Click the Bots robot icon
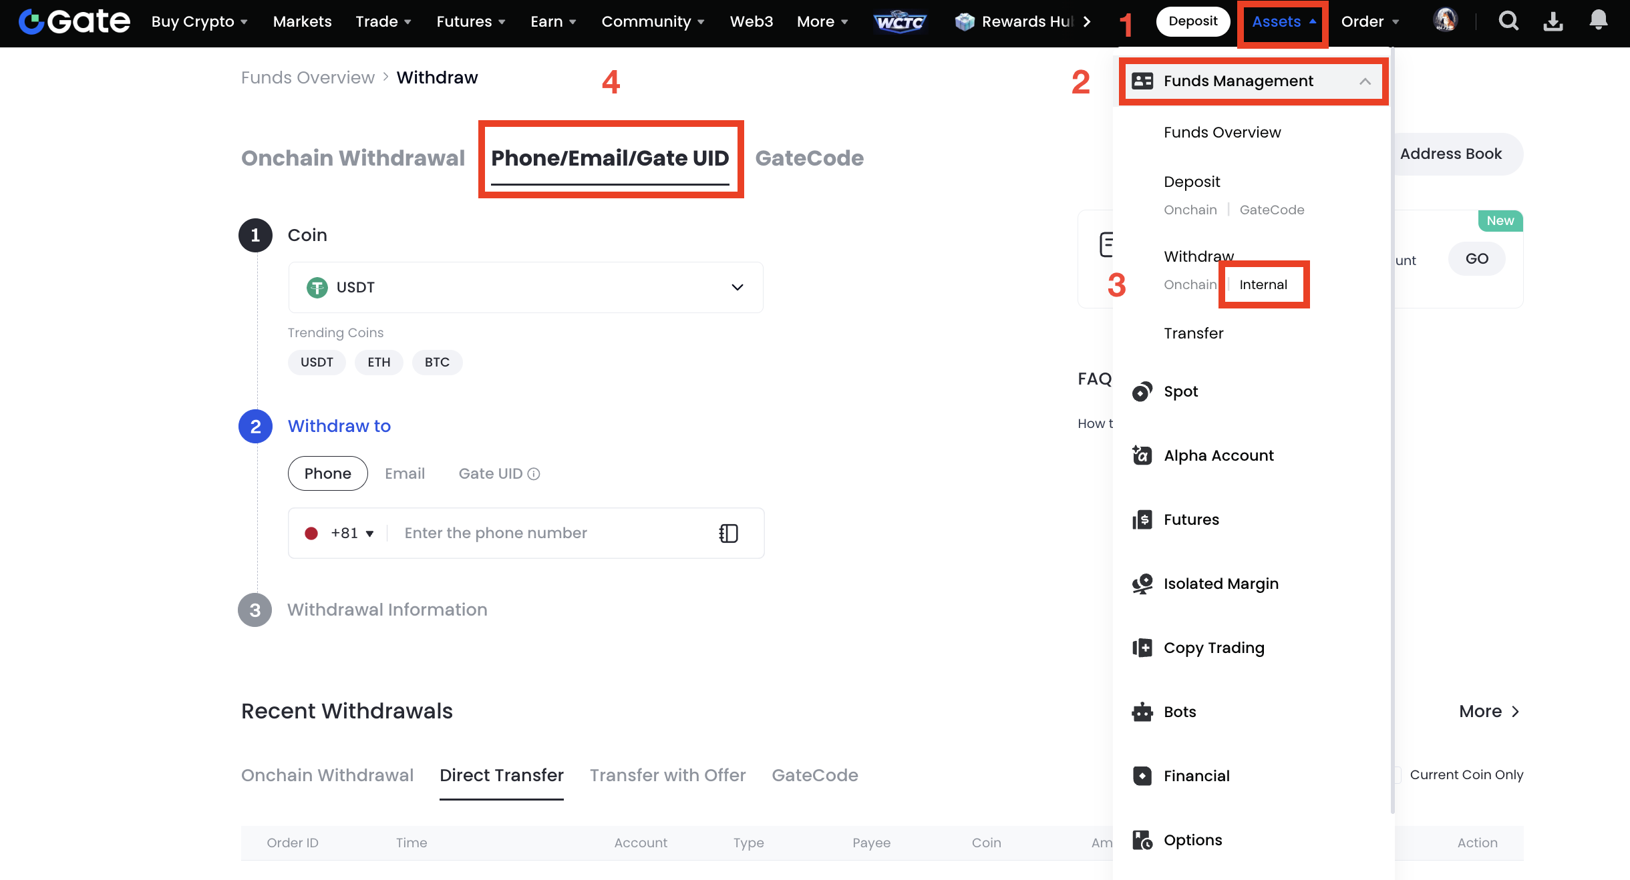Viewport: 1630px width, 880px height. point(1142,712)
